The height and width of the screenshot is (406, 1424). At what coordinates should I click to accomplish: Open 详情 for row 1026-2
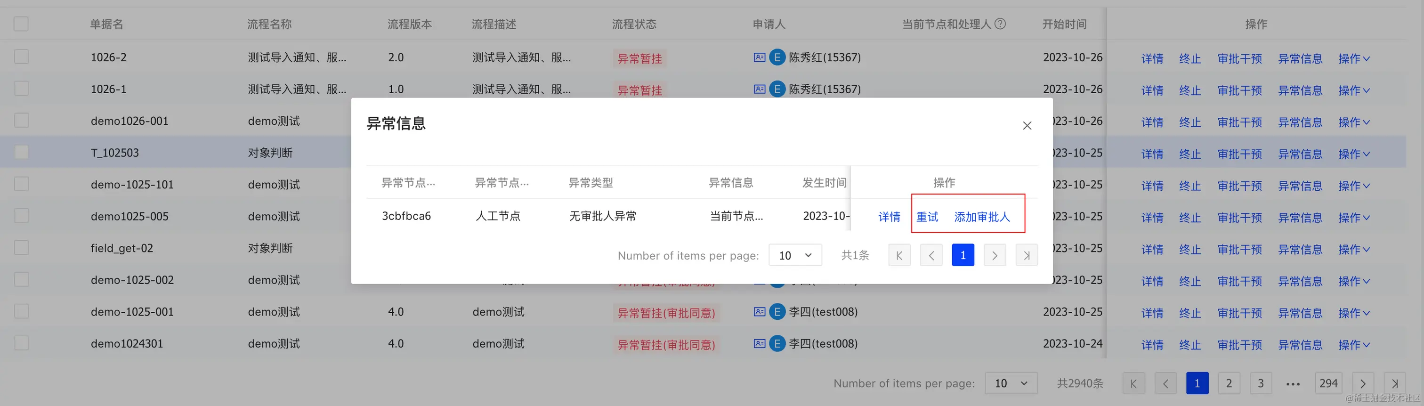(x=1152, y=58)
